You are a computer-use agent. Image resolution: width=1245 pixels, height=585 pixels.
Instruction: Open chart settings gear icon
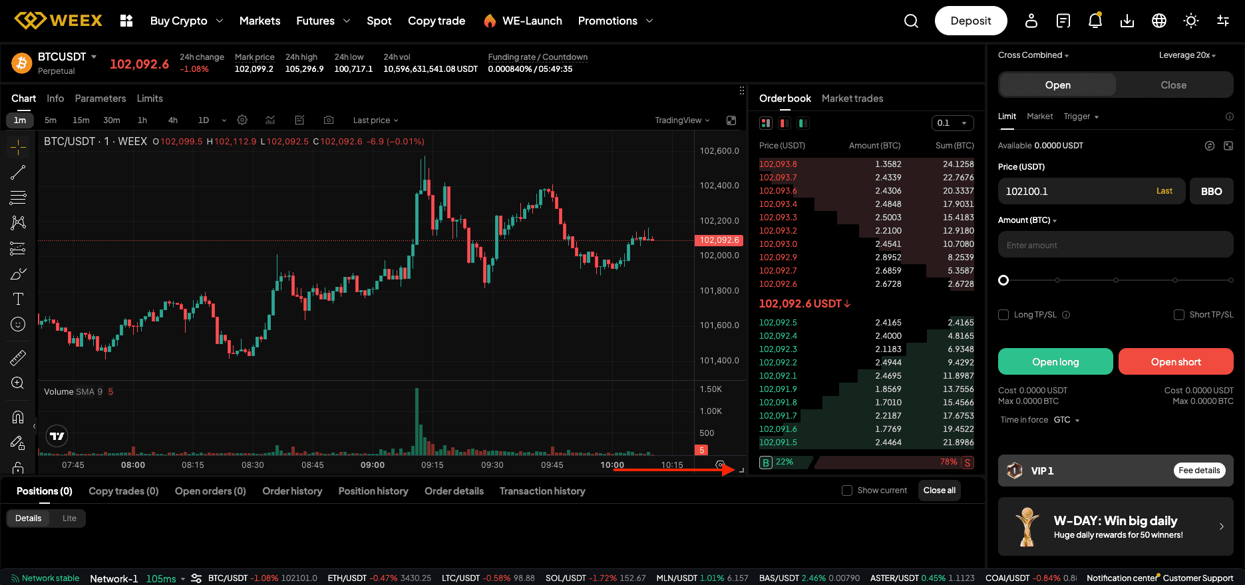point(242,120)
